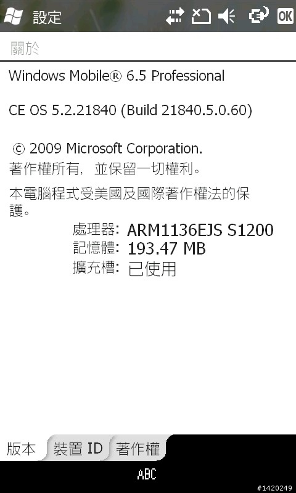296x493 pixels.
Task: Tap the battery charging plug icon
Action: pos(259,15)
